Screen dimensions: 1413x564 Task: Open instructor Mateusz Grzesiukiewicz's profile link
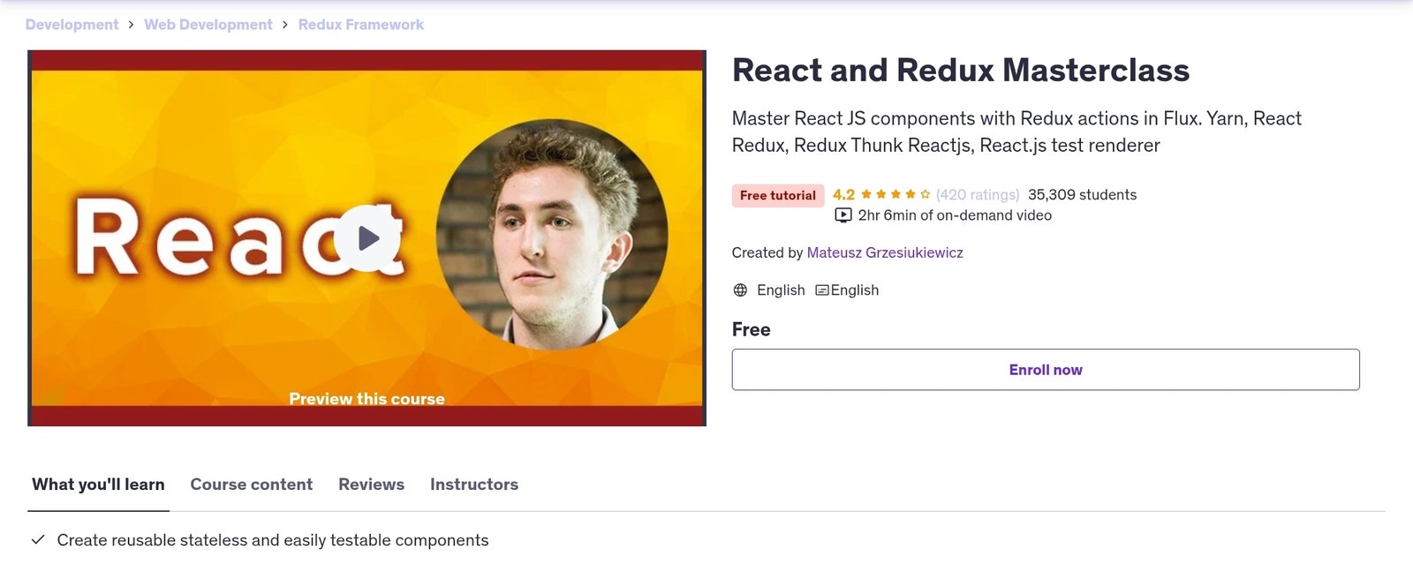885,252
